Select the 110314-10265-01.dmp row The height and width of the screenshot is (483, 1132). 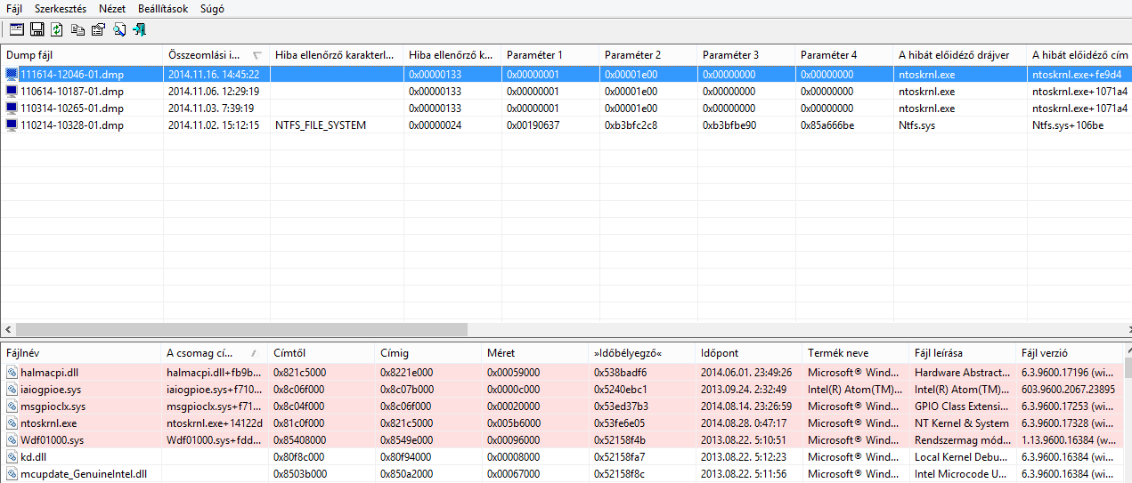click(x=566, y=109)
